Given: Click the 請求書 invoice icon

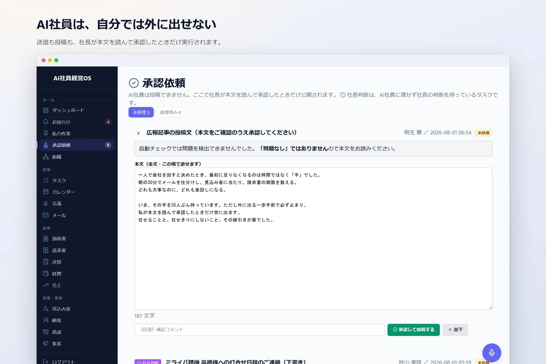Looking at the screenshot, I should pos(46,250).
